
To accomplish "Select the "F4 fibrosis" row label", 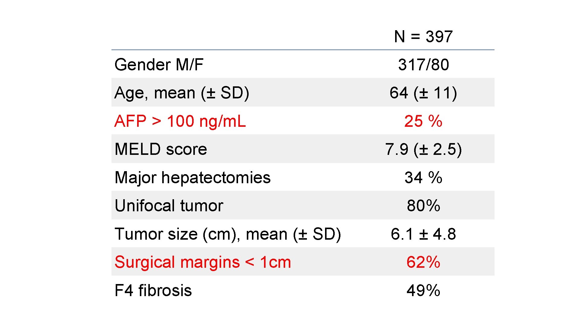I will tap(153, 290).
